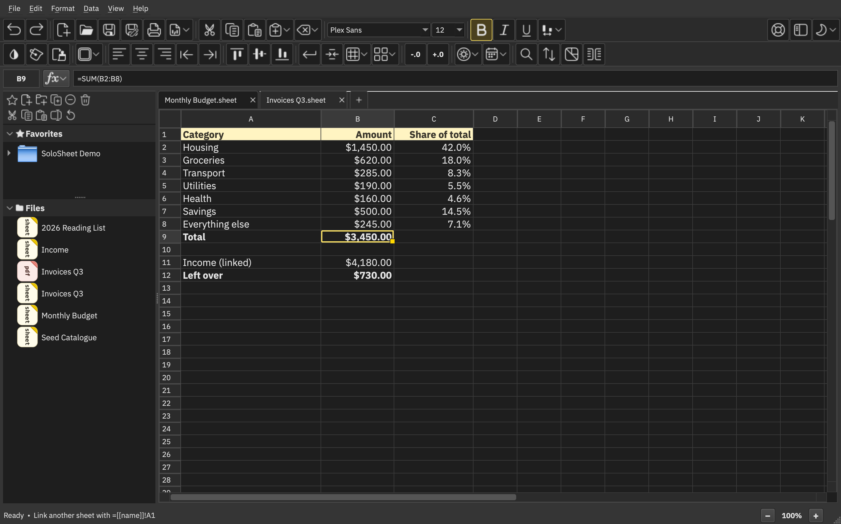This screenshot has height=524, width=841.
Task: Increase decimal places button
Action: coord(438,55)
